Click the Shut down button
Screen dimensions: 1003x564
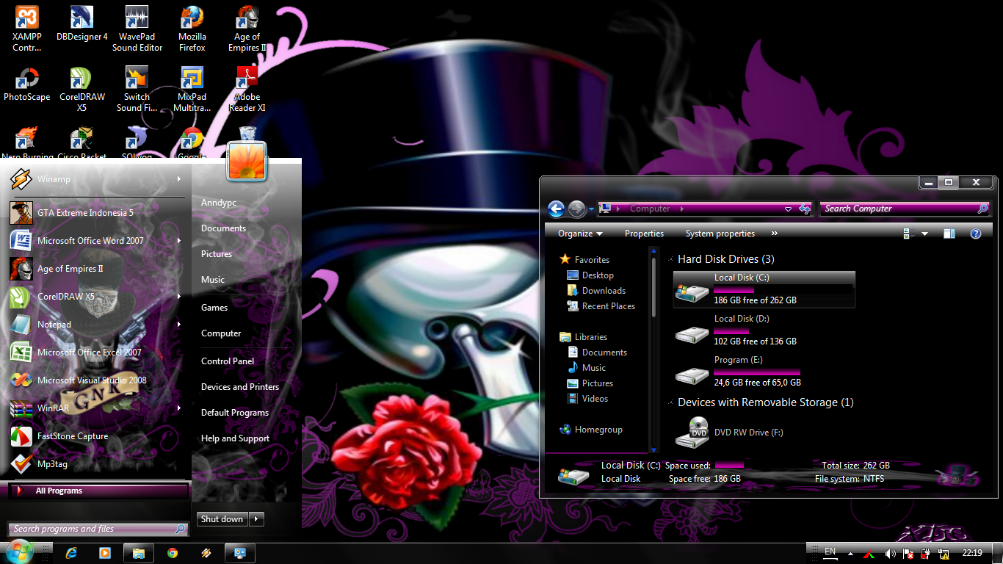click(222, 519)
